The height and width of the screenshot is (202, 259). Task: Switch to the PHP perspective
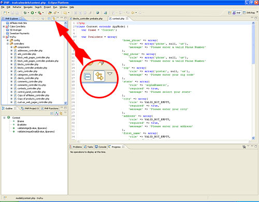237,13
